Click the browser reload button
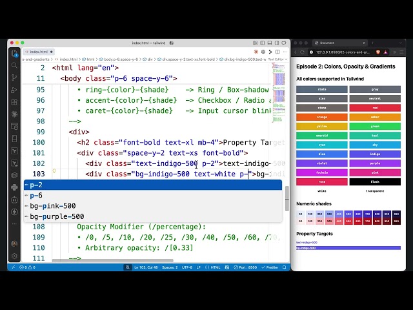This screenshot has height=310, width=413. coord(302,52)
